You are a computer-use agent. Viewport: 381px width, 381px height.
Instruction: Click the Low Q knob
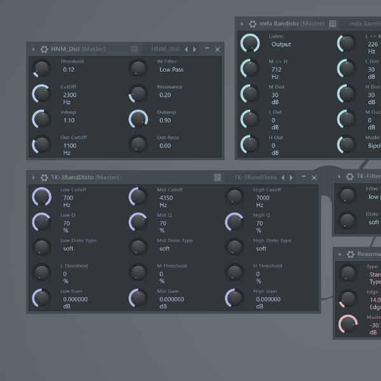pos(41,222)
